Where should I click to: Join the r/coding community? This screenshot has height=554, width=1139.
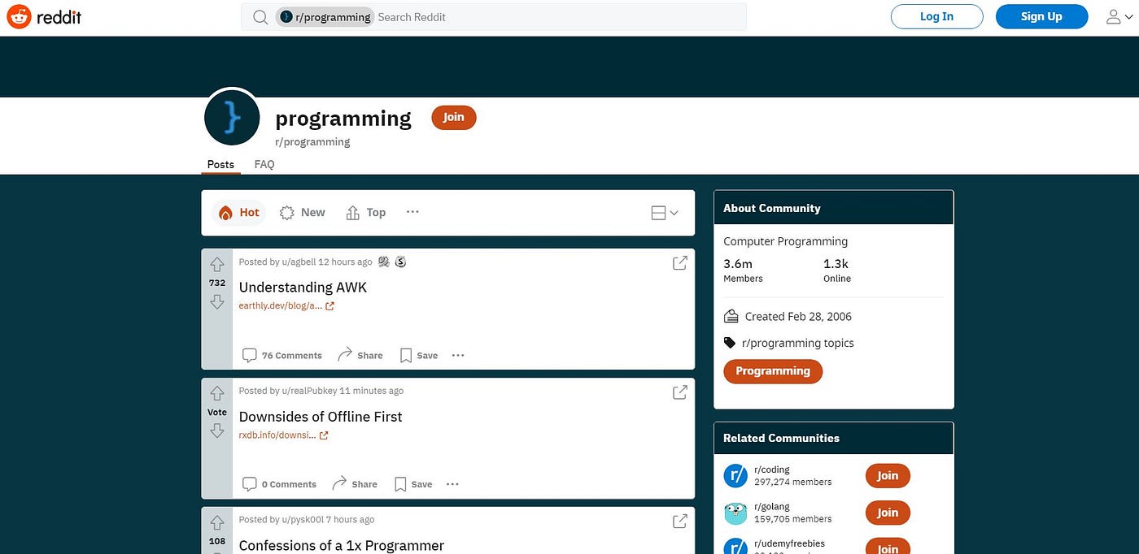[888, 476]
